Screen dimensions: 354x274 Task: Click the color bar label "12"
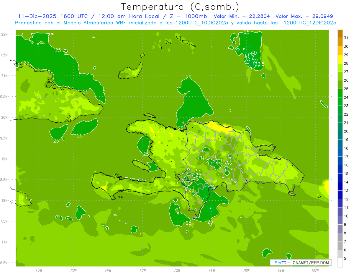pyautogui.click(x=346, y=199)
